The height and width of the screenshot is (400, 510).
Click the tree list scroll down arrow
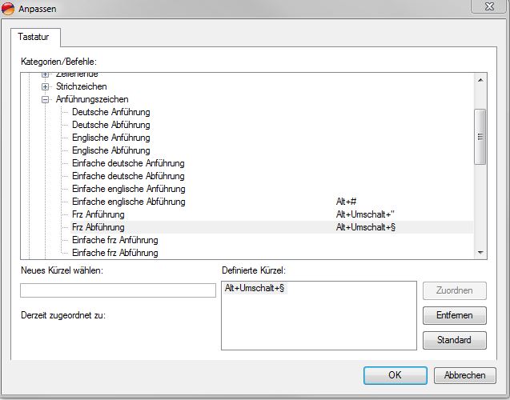tap(480, 252)
